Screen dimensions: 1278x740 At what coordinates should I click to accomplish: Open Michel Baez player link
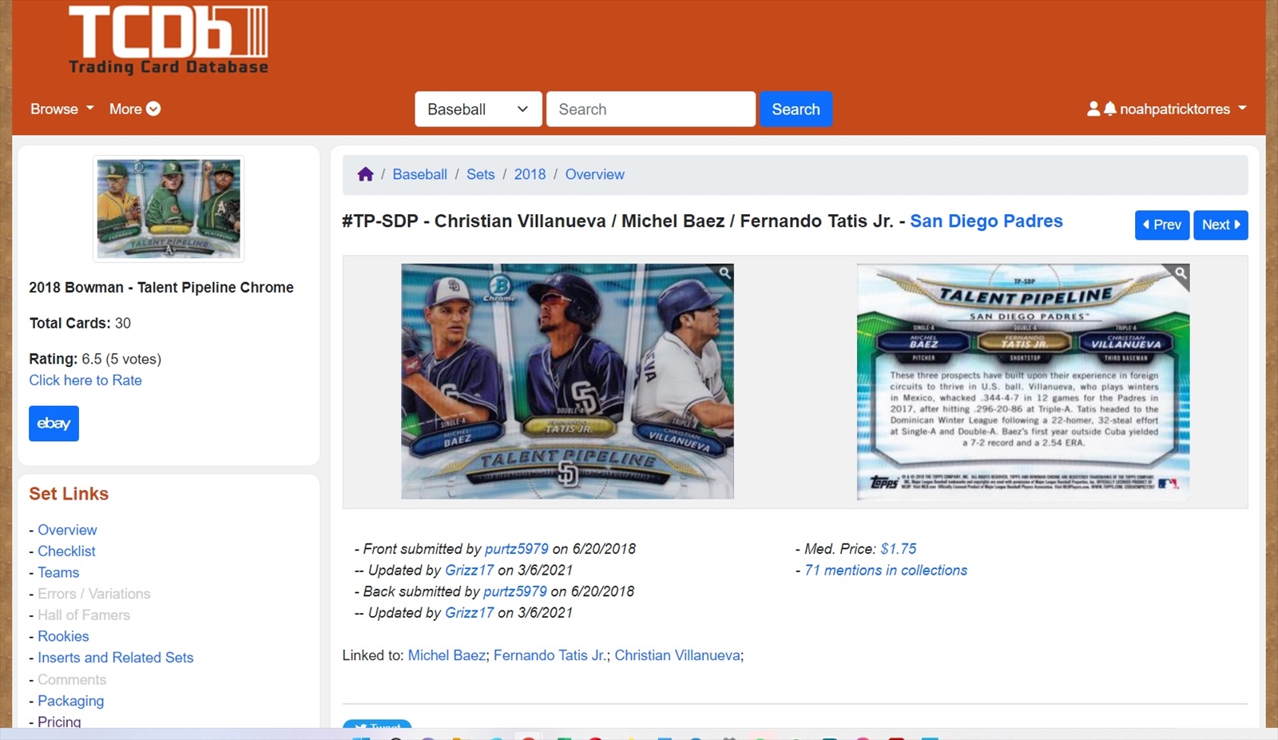[x=447, y=655]
